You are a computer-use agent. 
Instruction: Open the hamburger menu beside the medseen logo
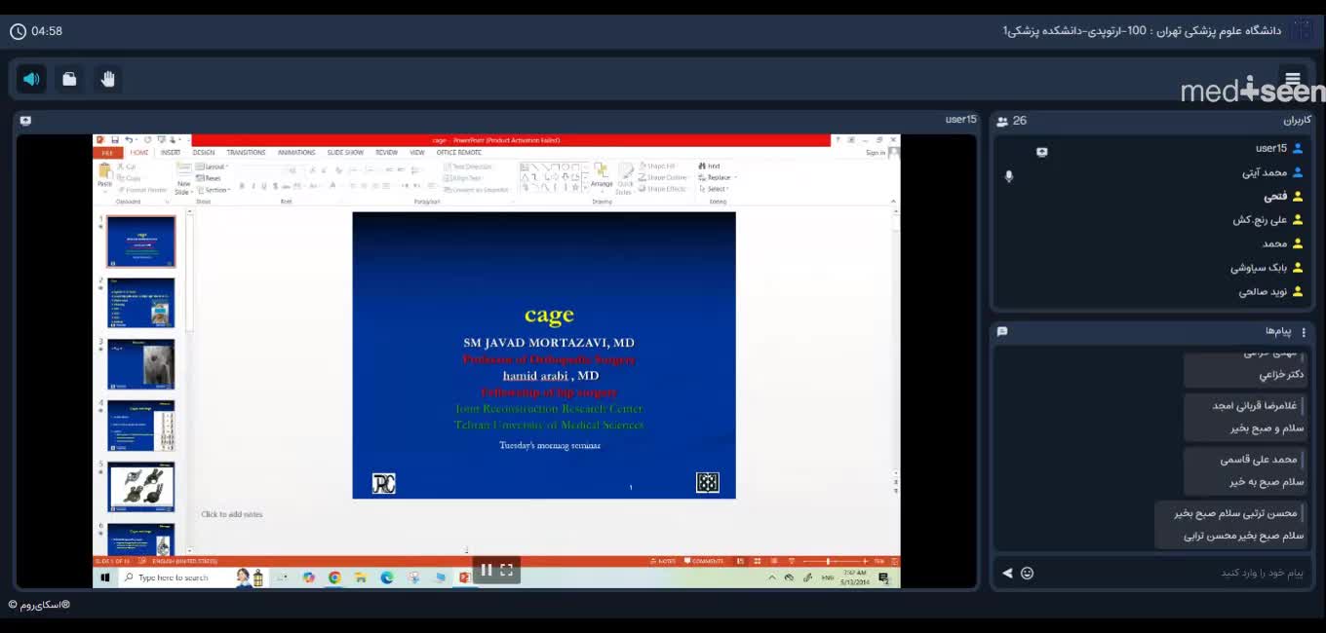pyautogui.click(x=1293, y=79)
